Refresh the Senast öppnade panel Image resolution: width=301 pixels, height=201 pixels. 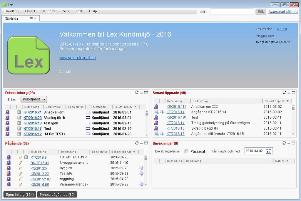click(x=284, y=92)
